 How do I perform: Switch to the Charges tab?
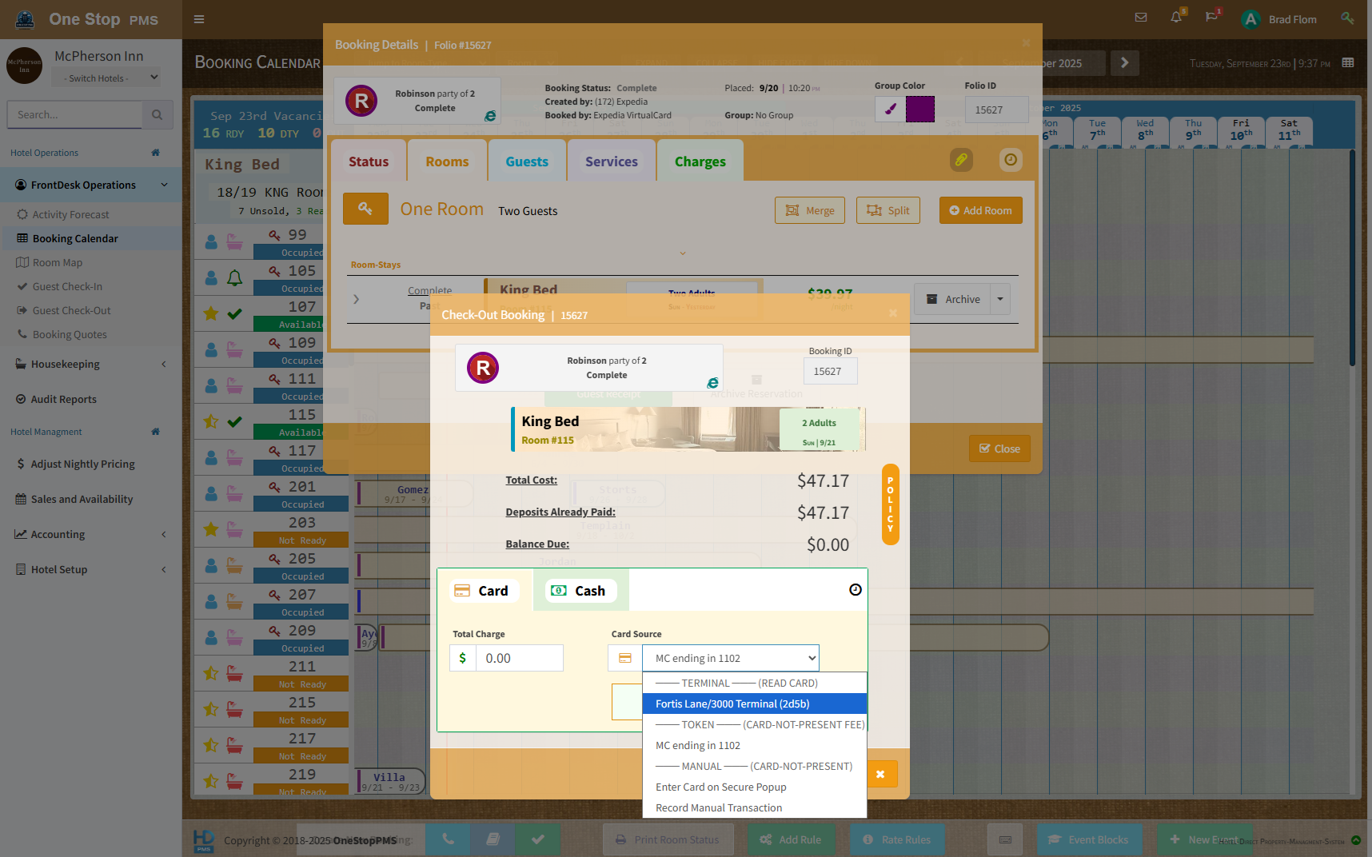(700, 161)
